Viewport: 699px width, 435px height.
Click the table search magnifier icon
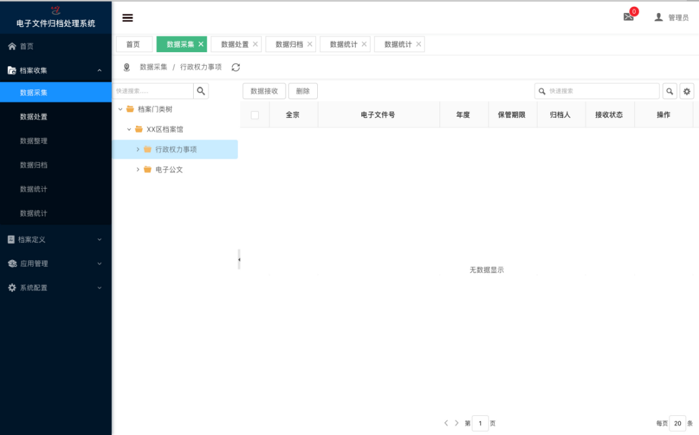click(x=670, y=91)
